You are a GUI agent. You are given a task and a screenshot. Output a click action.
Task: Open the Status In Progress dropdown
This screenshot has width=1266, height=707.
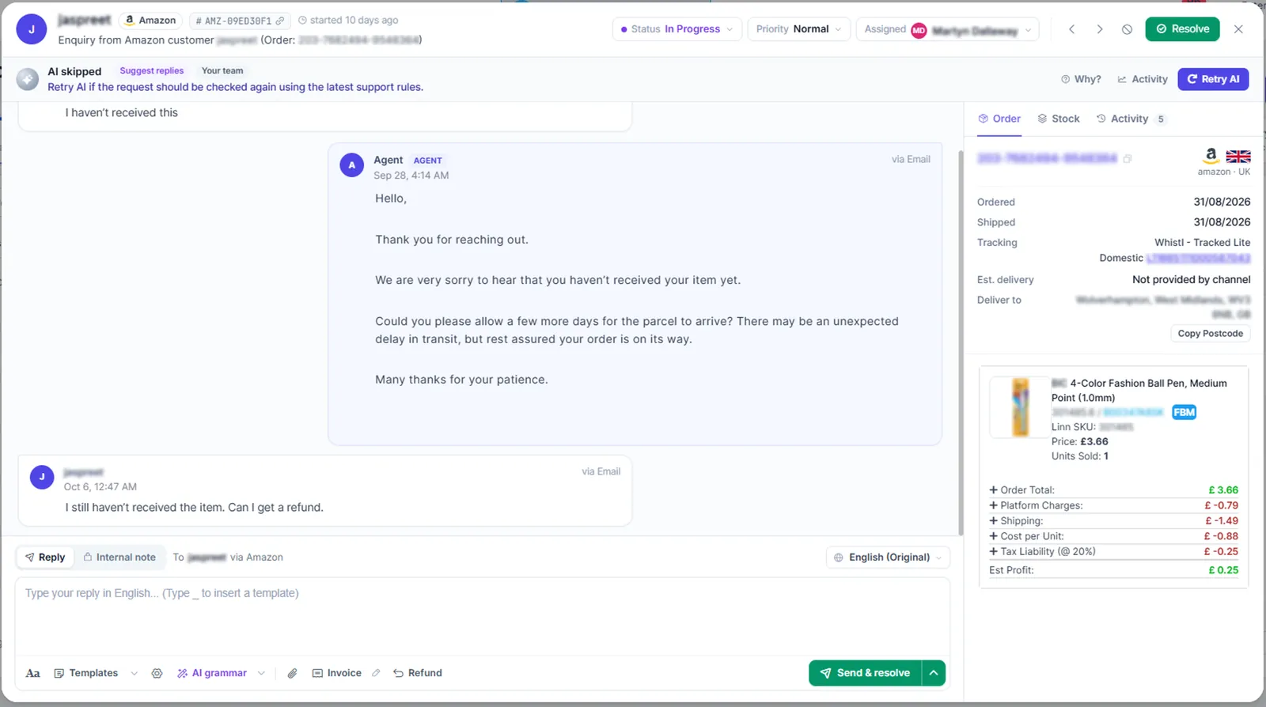[677, 29]
